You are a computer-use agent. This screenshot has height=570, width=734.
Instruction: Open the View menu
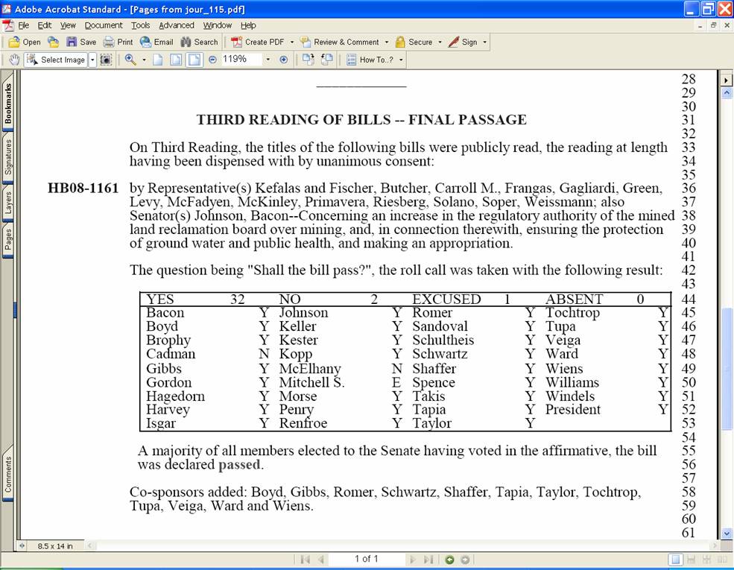(68, 25)
